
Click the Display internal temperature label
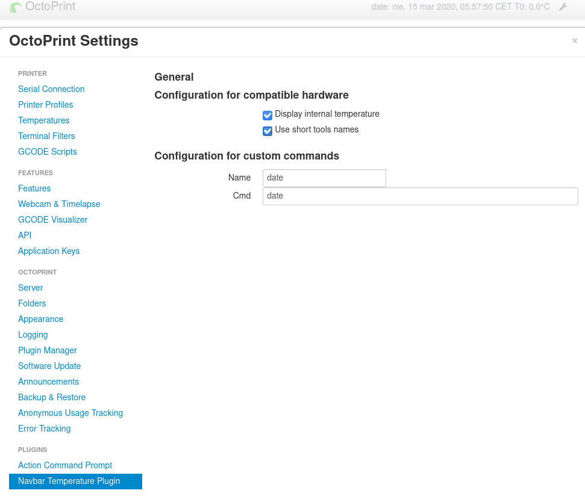click(327, 114)
